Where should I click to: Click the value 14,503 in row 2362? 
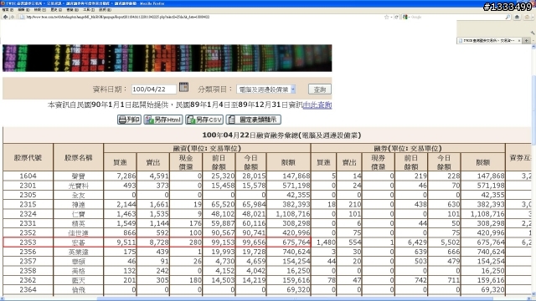[x=223, y=280]
